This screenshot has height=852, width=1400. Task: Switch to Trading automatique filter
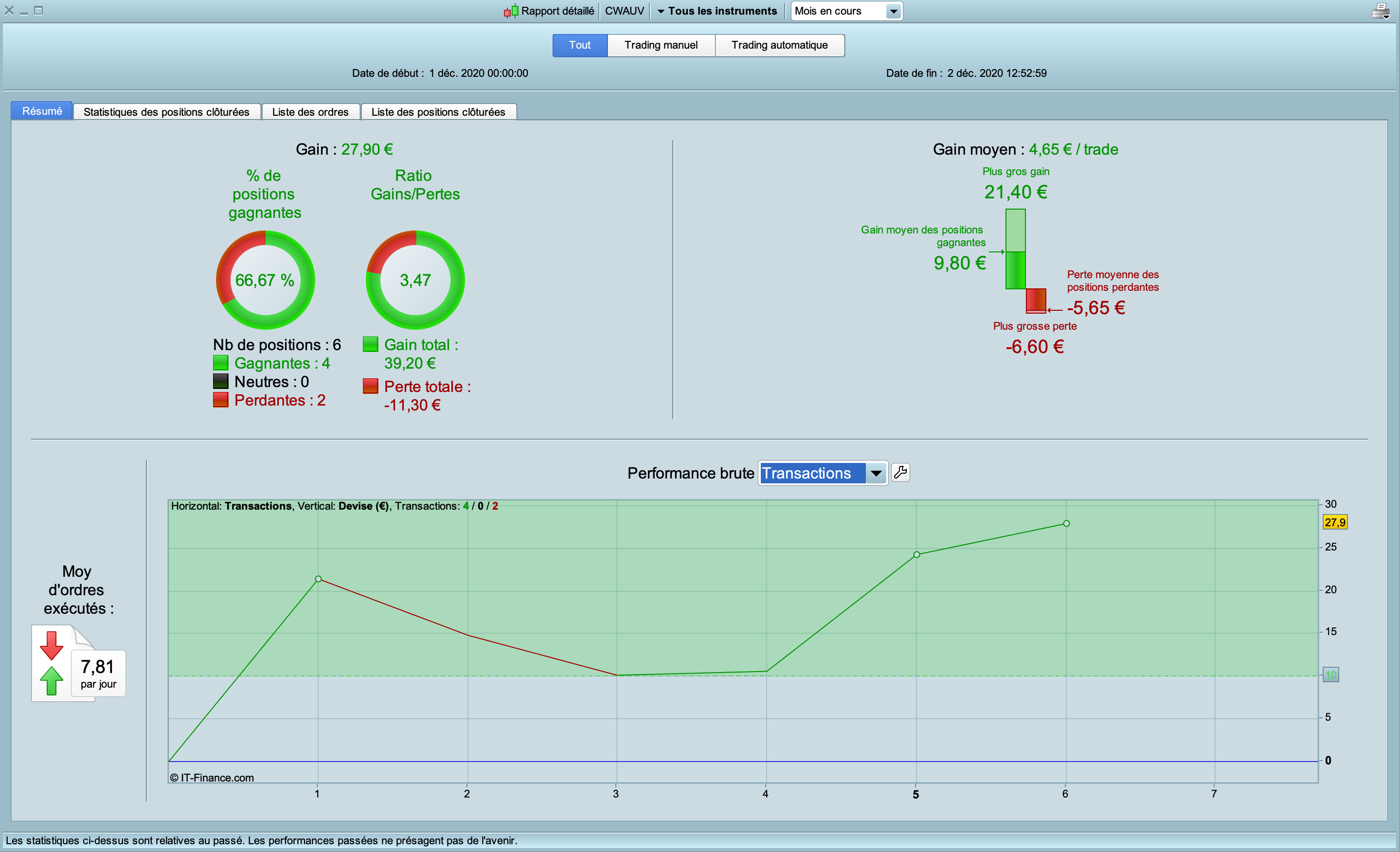779,45
